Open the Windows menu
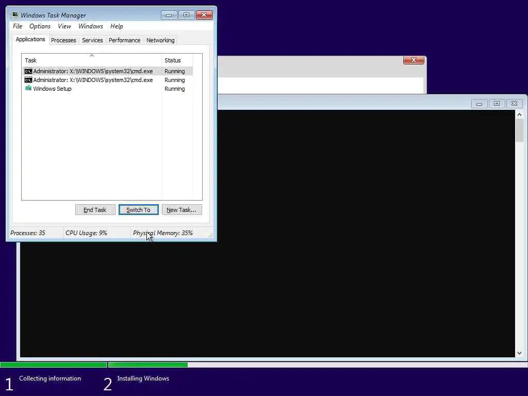Image resolution: width=528 pixels, height=396 pixels. 91,26
